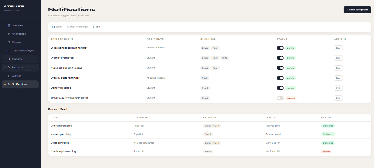The height and width of the screenshot is (168, 374).
Task: Edit the Cohort absence trigger
Action: point(338,88)
